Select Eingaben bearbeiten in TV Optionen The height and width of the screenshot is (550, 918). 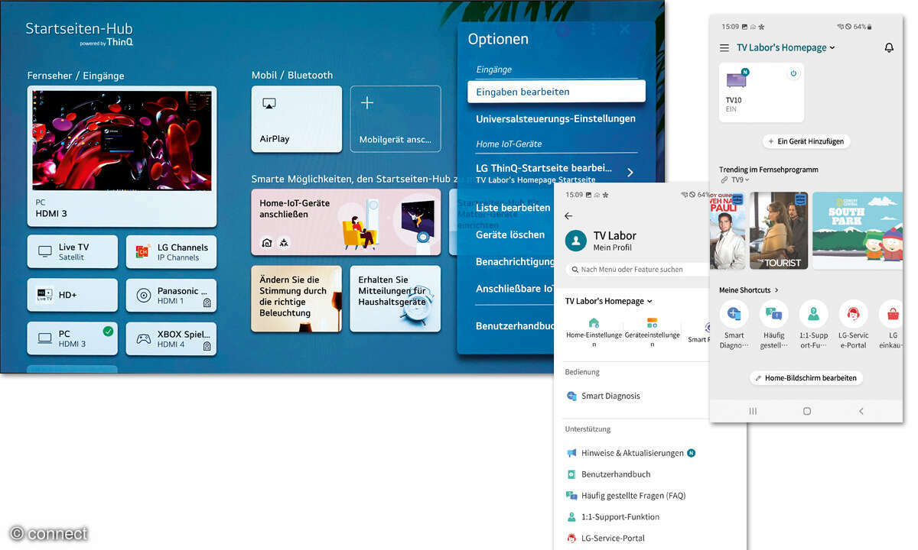tap(556, 92)
